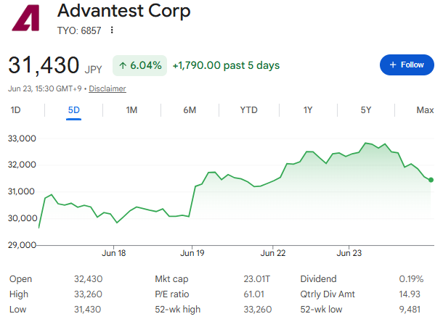Open the three-dot more options menu
The width and height of the screenshot is (443, 327).
pos(112,30)
